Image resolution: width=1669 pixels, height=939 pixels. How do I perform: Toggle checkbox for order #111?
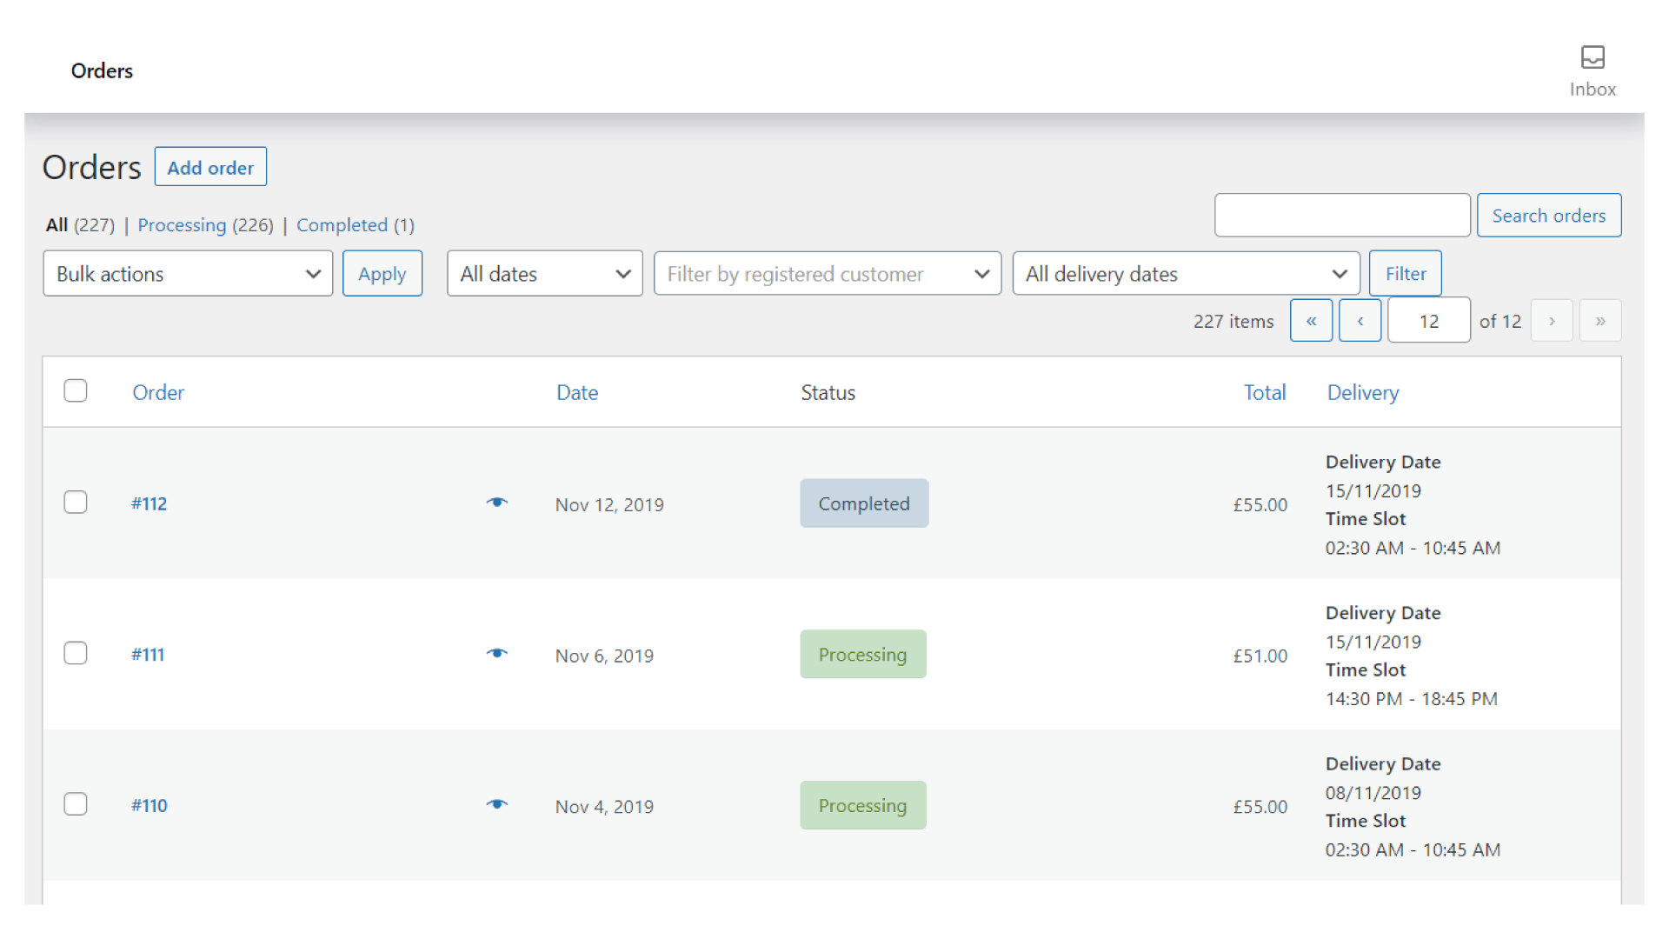[75, 652]
